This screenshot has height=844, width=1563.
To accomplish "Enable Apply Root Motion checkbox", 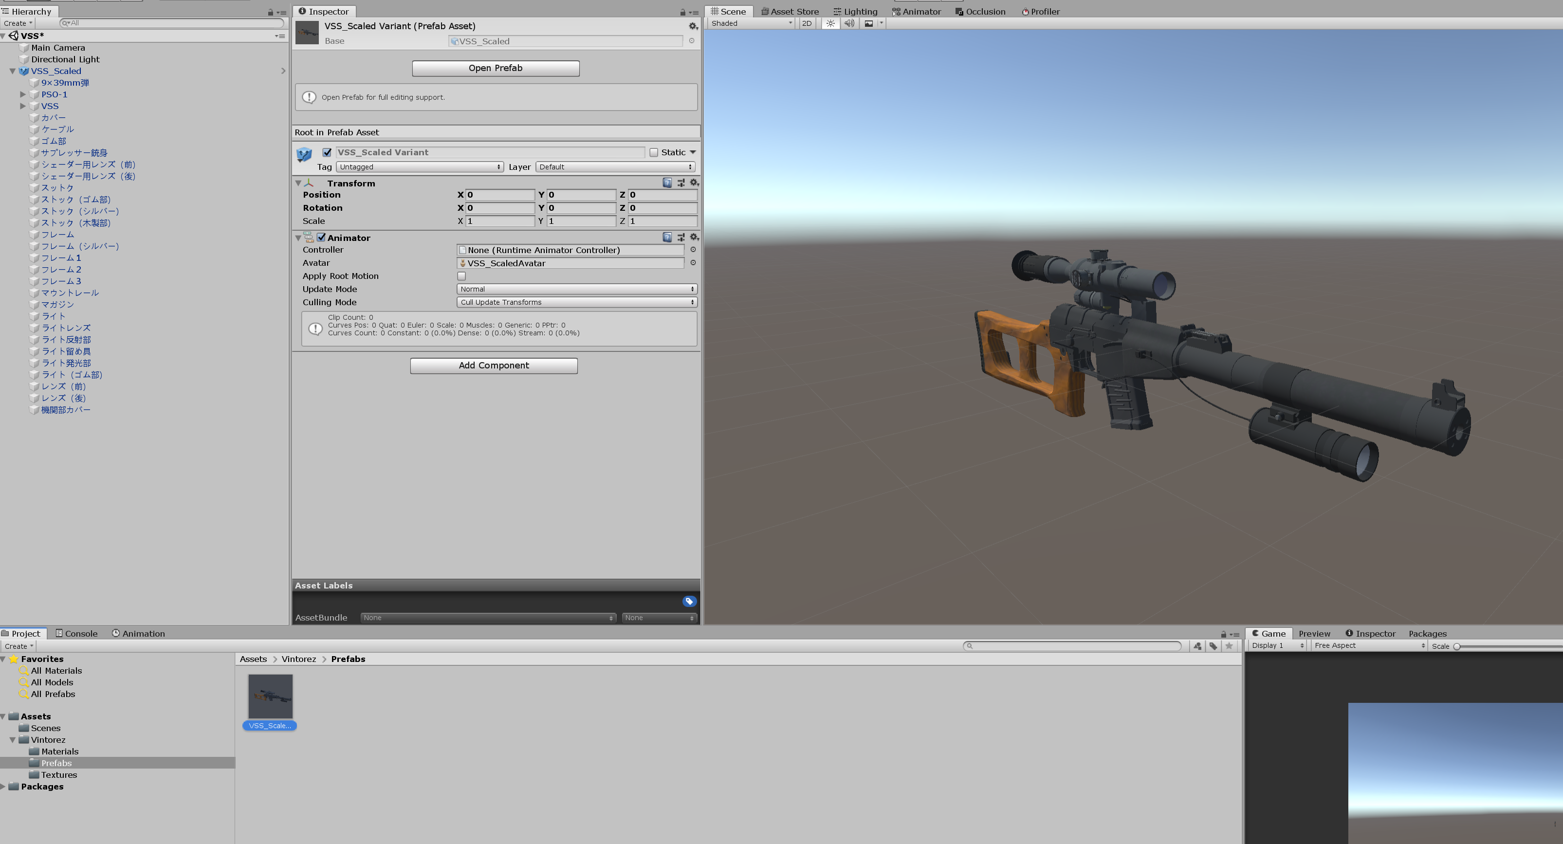I will click(x=462, y=276).
